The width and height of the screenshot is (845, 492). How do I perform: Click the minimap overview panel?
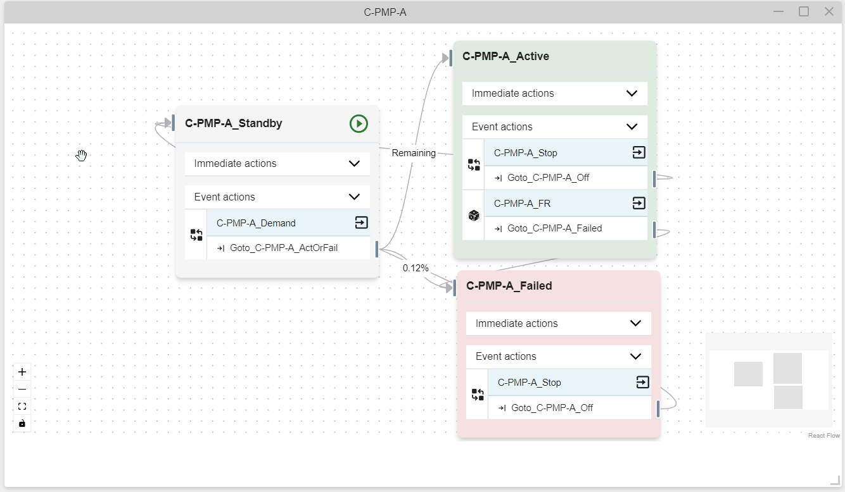click(x=769, y=380)
